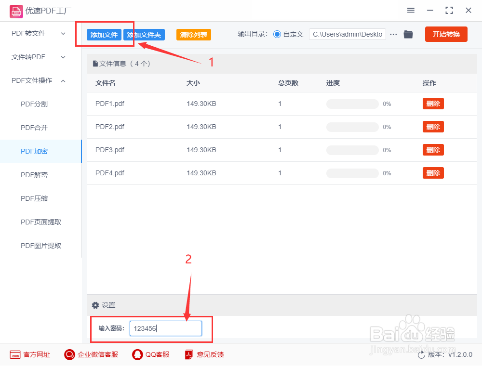
Task: Click the 设置 gear icon
Action: pos(95,305)
